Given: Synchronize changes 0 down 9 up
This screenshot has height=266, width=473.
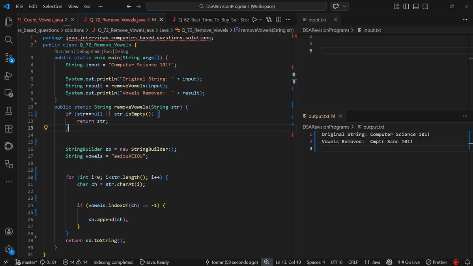Looking at the screenshot, I should pyautogui.click(x=48, y=262).
